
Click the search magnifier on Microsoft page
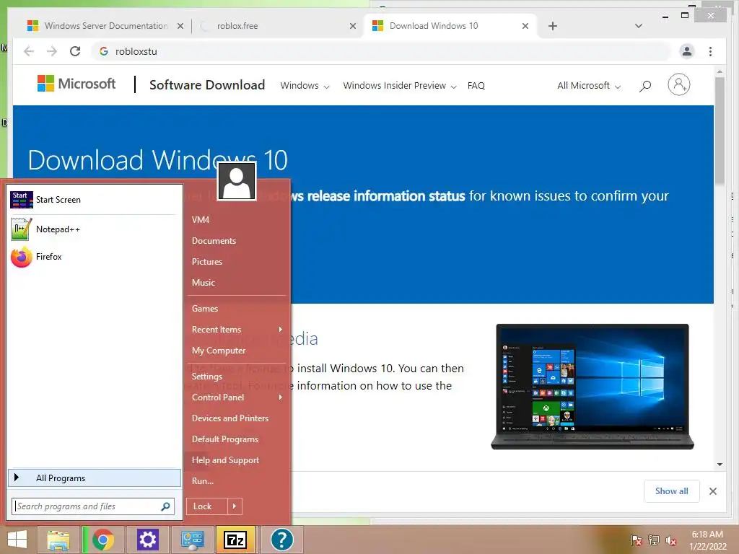tap(645, 86)
